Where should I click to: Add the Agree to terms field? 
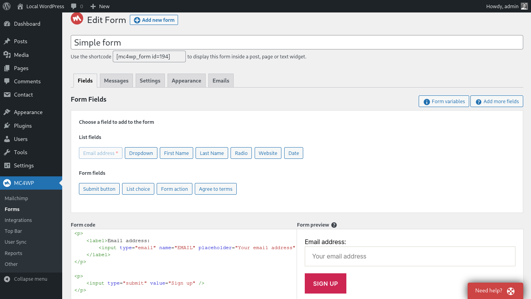(x=215, y=189)
